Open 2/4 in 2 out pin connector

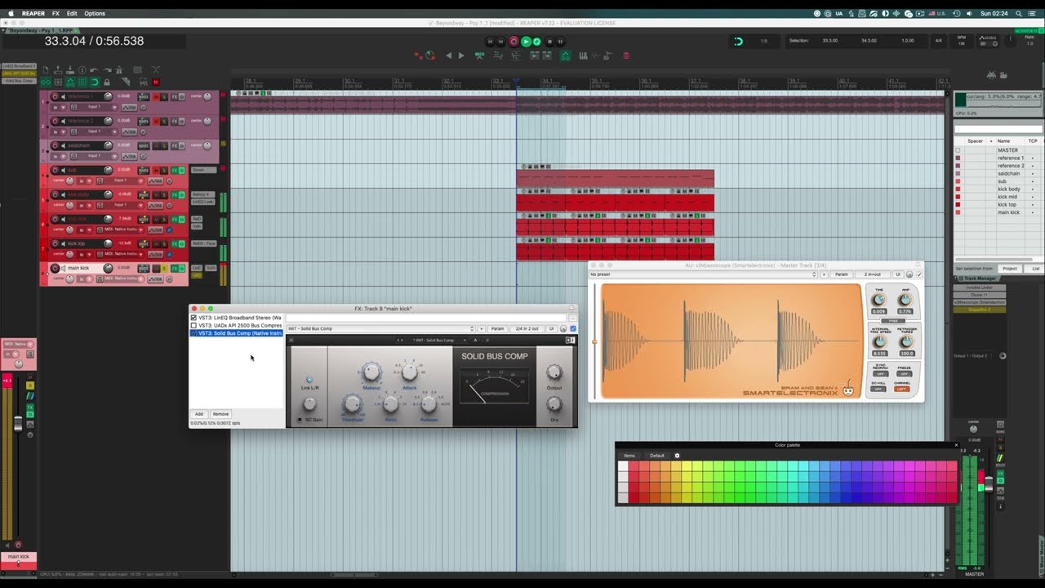527,328
